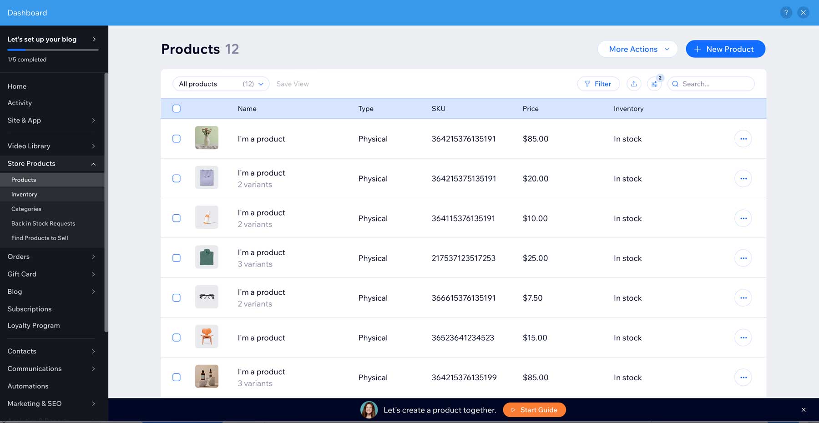
Task: Open the help question mark icon
Action: 786,12
